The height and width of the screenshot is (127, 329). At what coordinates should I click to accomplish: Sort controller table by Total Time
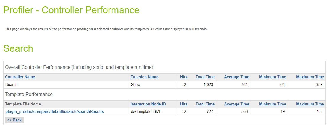[x=205, y=77]
